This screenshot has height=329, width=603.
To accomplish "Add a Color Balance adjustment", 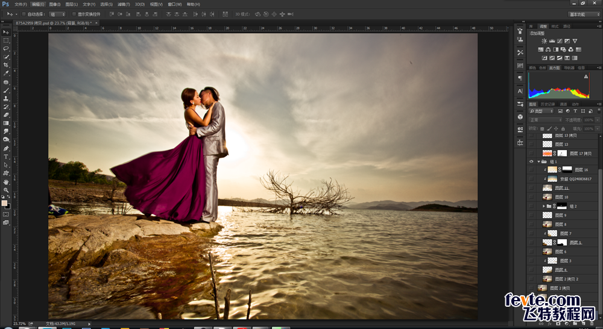I will tap(548, 49).
